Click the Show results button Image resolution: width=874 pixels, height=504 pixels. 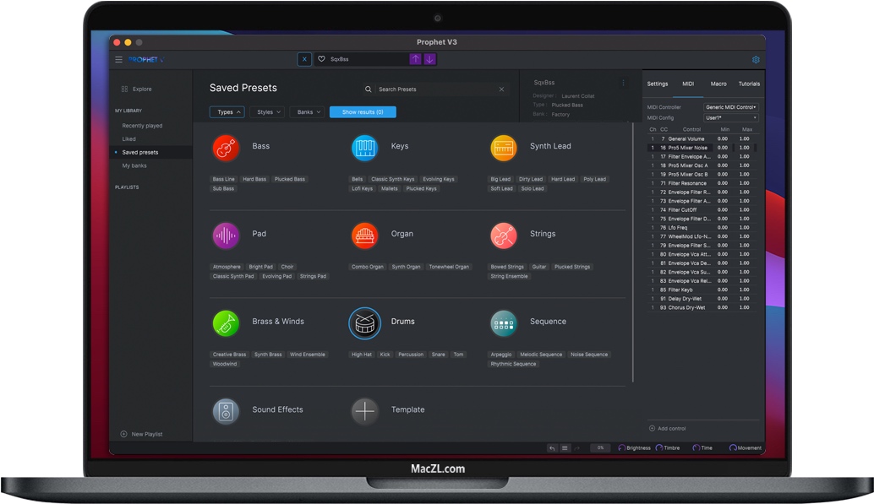tap(363, 112)
